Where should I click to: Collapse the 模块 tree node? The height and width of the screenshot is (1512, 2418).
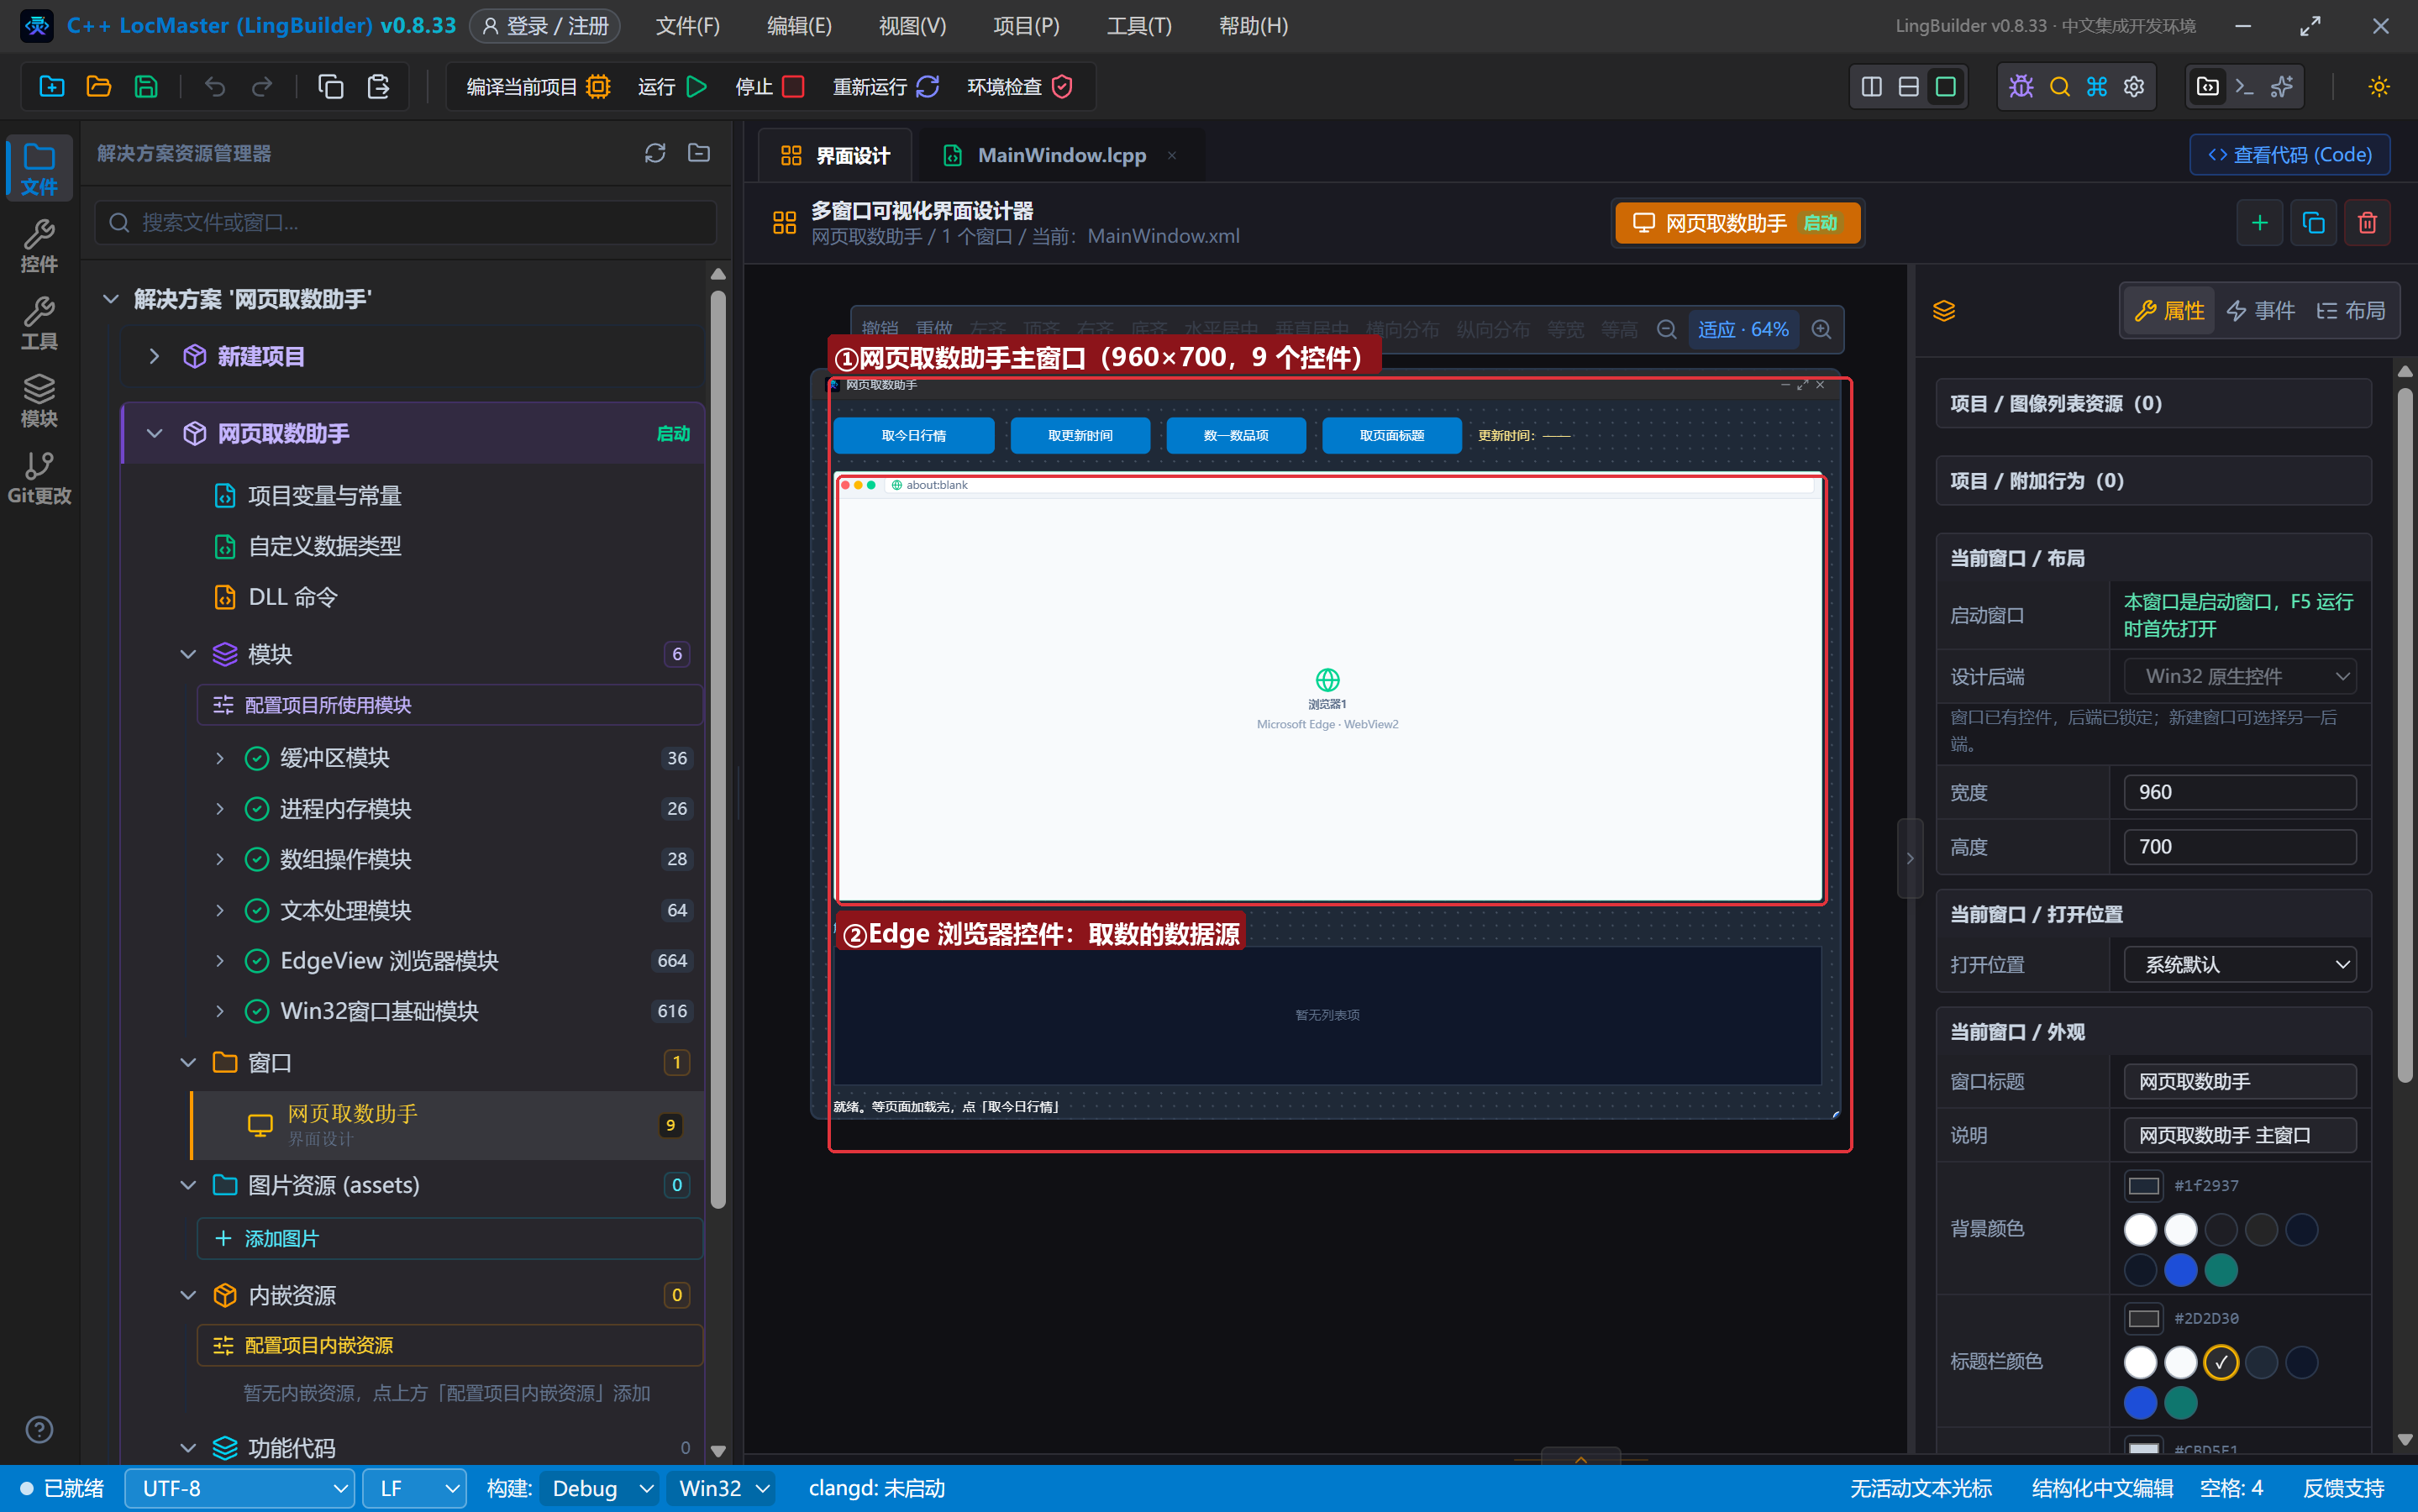point(187,654)
